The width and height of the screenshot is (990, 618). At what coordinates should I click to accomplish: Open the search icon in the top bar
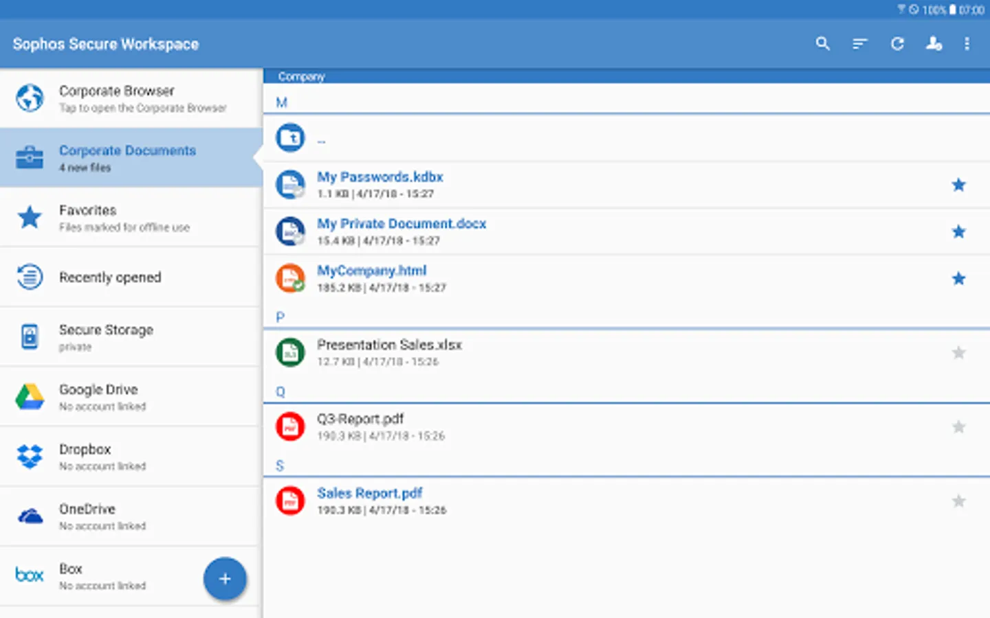(822, 44)
